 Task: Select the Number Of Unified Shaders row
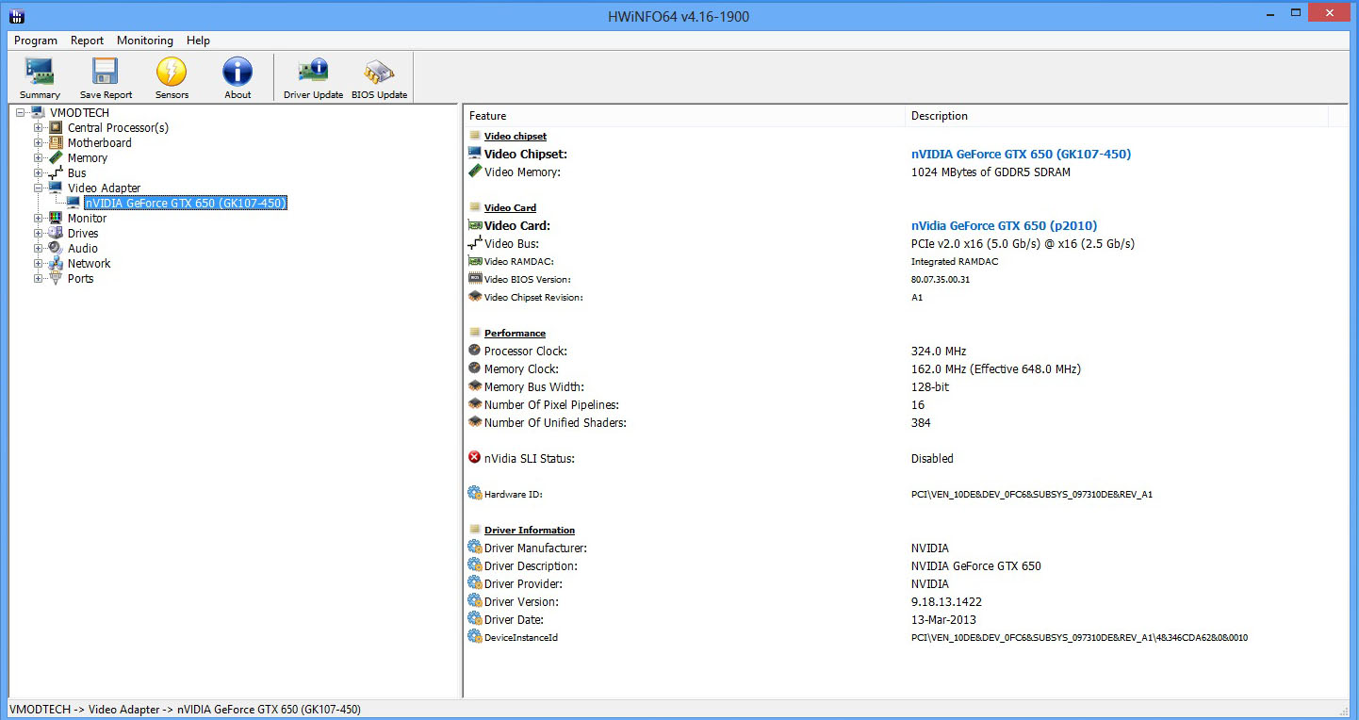click(x=555, y=422)
